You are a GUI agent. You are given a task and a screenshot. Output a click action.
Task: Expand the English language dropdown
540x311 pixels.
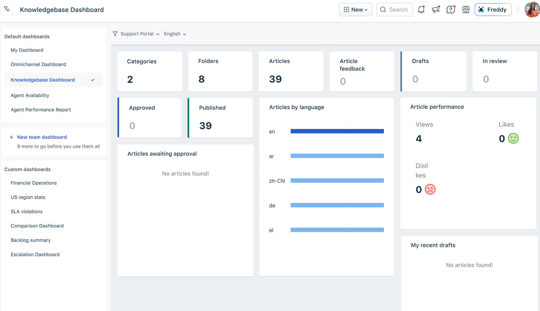click(x=175, y=34)
